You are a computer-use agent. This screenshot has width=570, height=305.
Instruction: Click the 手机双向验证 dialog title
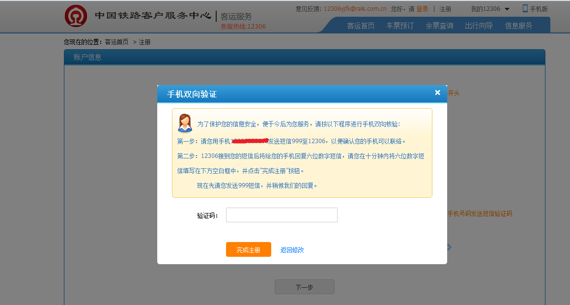tap(192, 94)
